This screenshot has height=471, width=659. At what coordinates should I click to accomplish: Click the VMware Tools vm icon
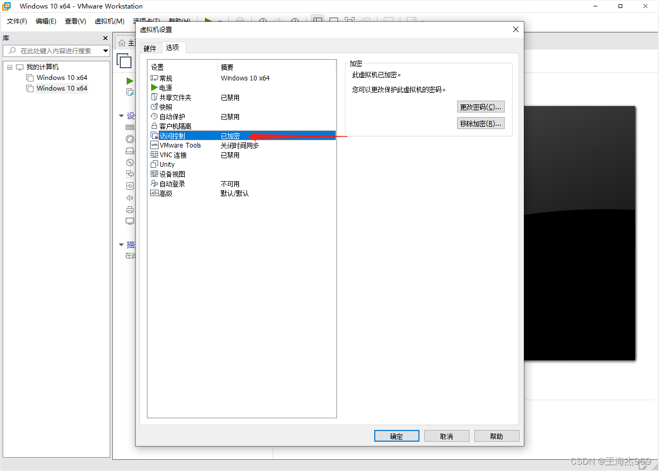pyautogui.click(x=154, y=145)
